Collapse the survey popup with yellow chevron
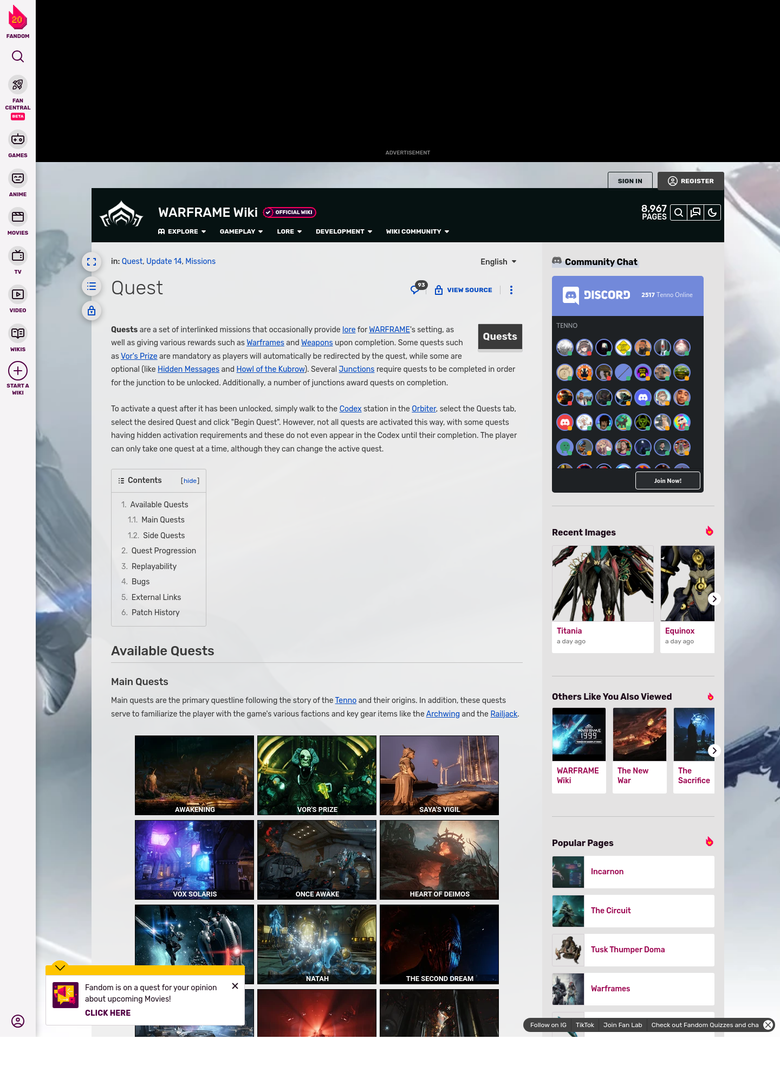The image size is (780, 1084). [x=60, y=967]
